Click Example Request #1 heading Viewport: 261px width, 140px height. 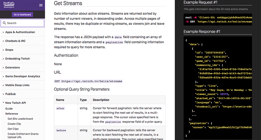(200, 2)
